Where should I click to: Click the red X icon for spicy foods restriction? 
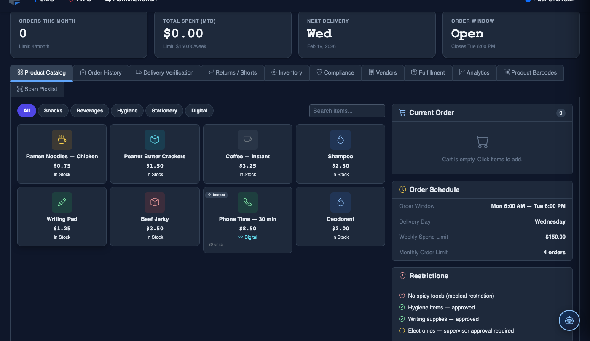pos(402,296)
